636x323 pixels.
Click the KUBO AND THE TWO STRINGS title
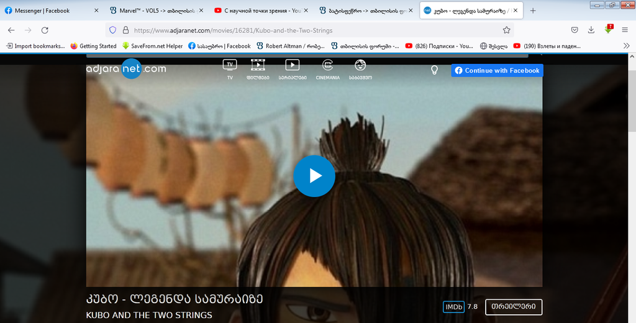tap(149, 315)
